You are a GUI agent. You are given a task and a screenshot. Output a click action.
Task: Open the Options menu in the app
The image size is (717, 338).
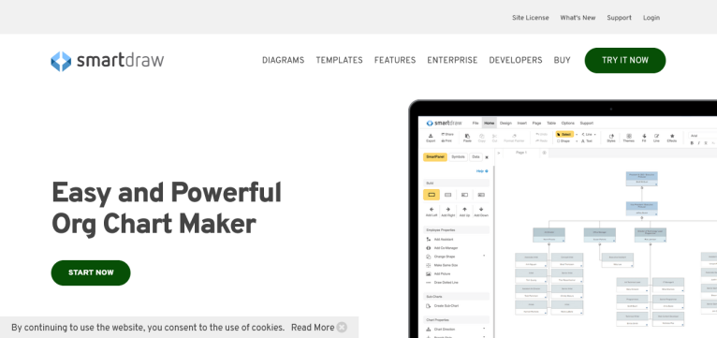coord(568,123)
